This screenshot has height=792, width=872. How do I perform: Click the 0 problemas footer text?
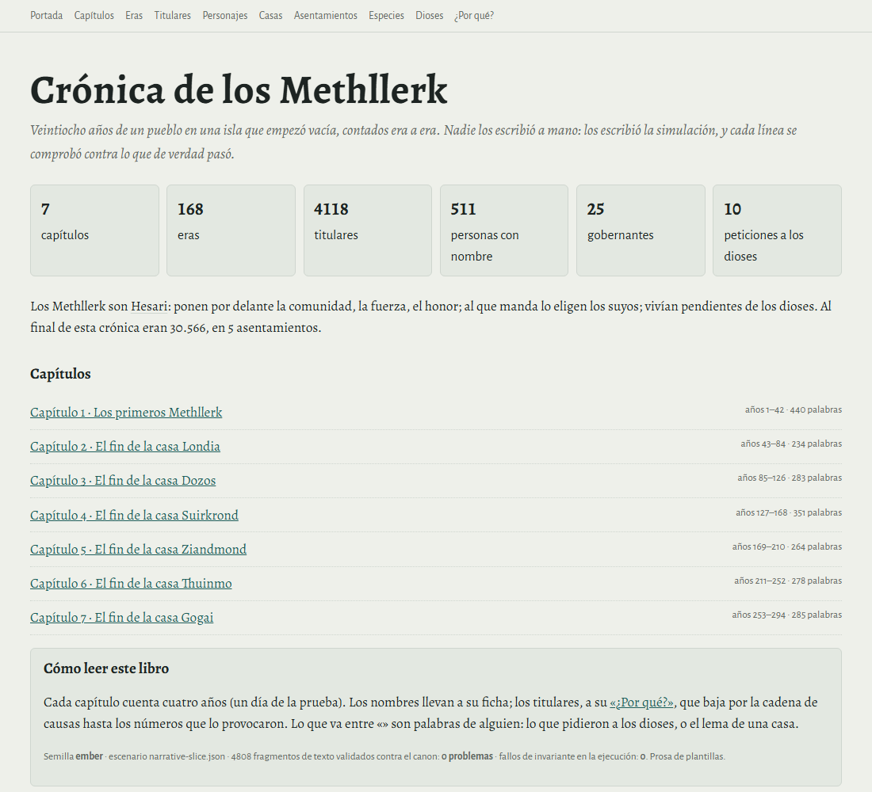467,756
